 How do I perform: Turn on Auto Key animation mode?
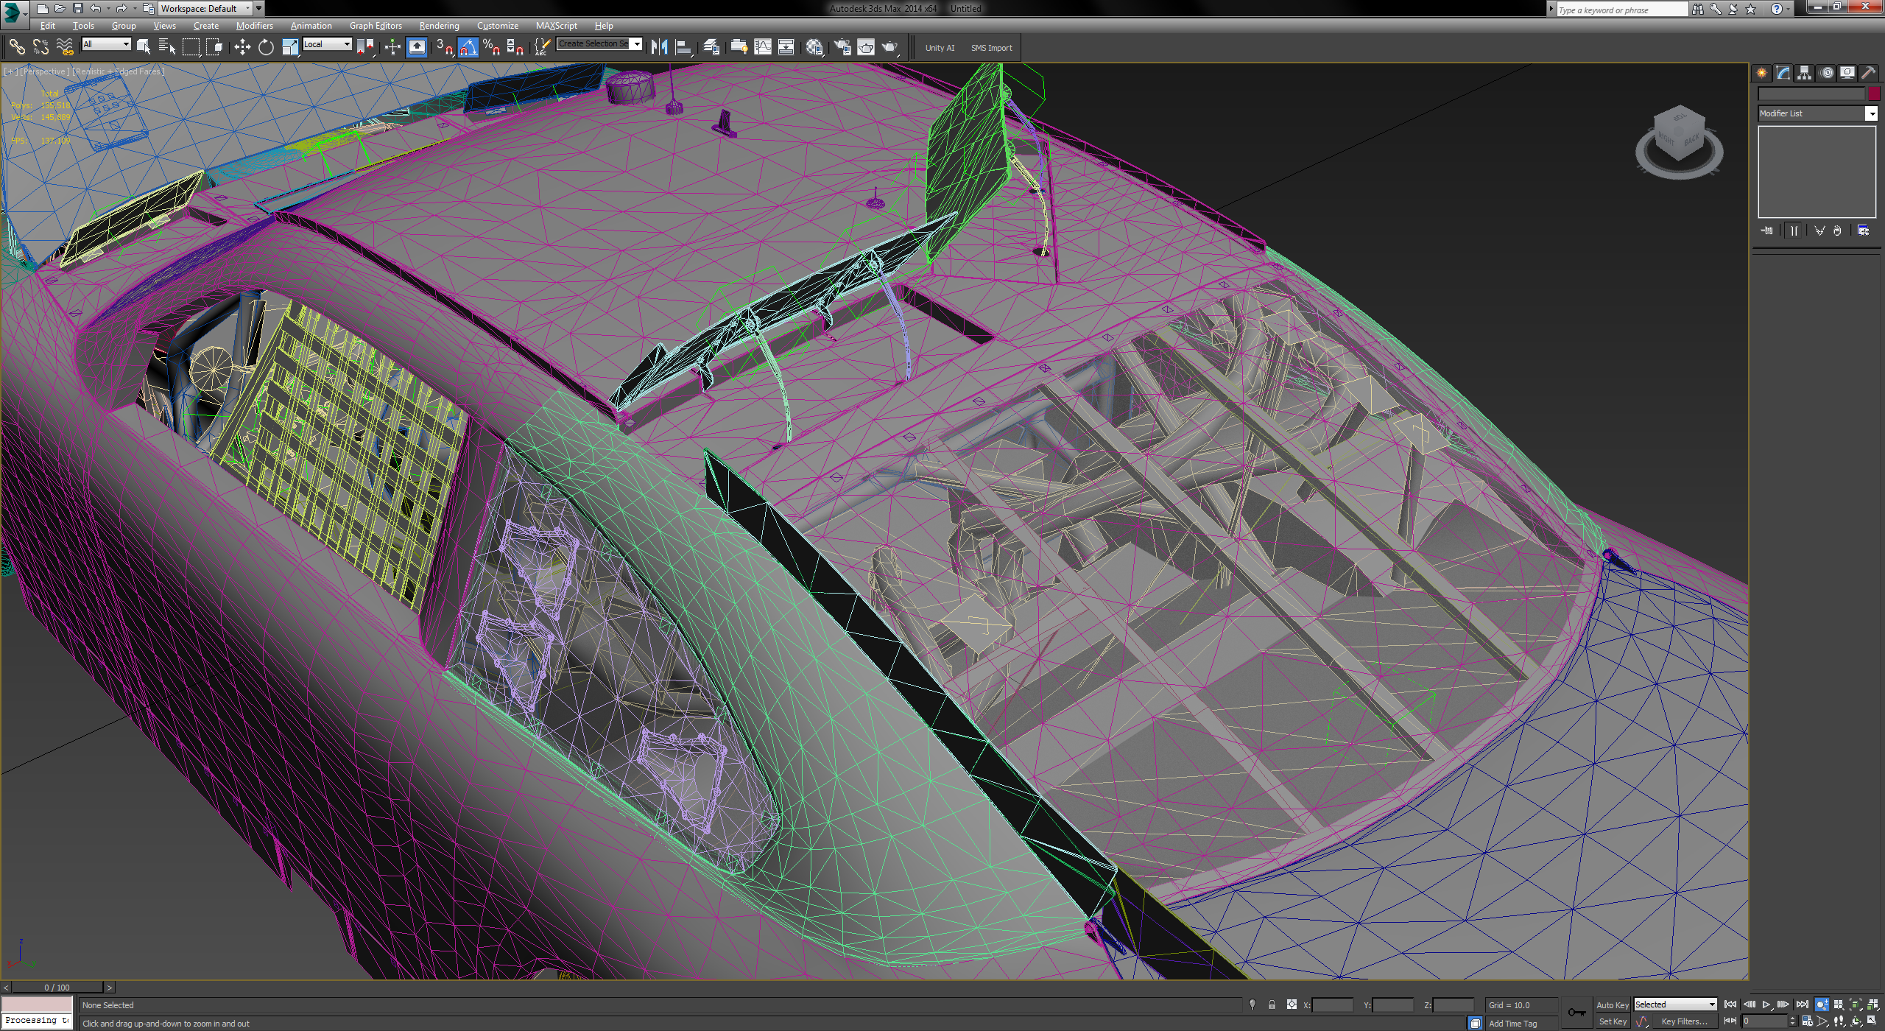coord(1613,1004)
